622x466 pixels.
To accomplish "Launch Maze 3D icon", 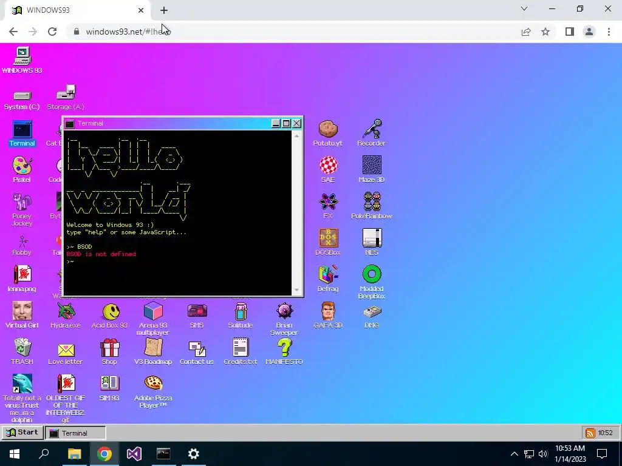I will click(372, 165).
